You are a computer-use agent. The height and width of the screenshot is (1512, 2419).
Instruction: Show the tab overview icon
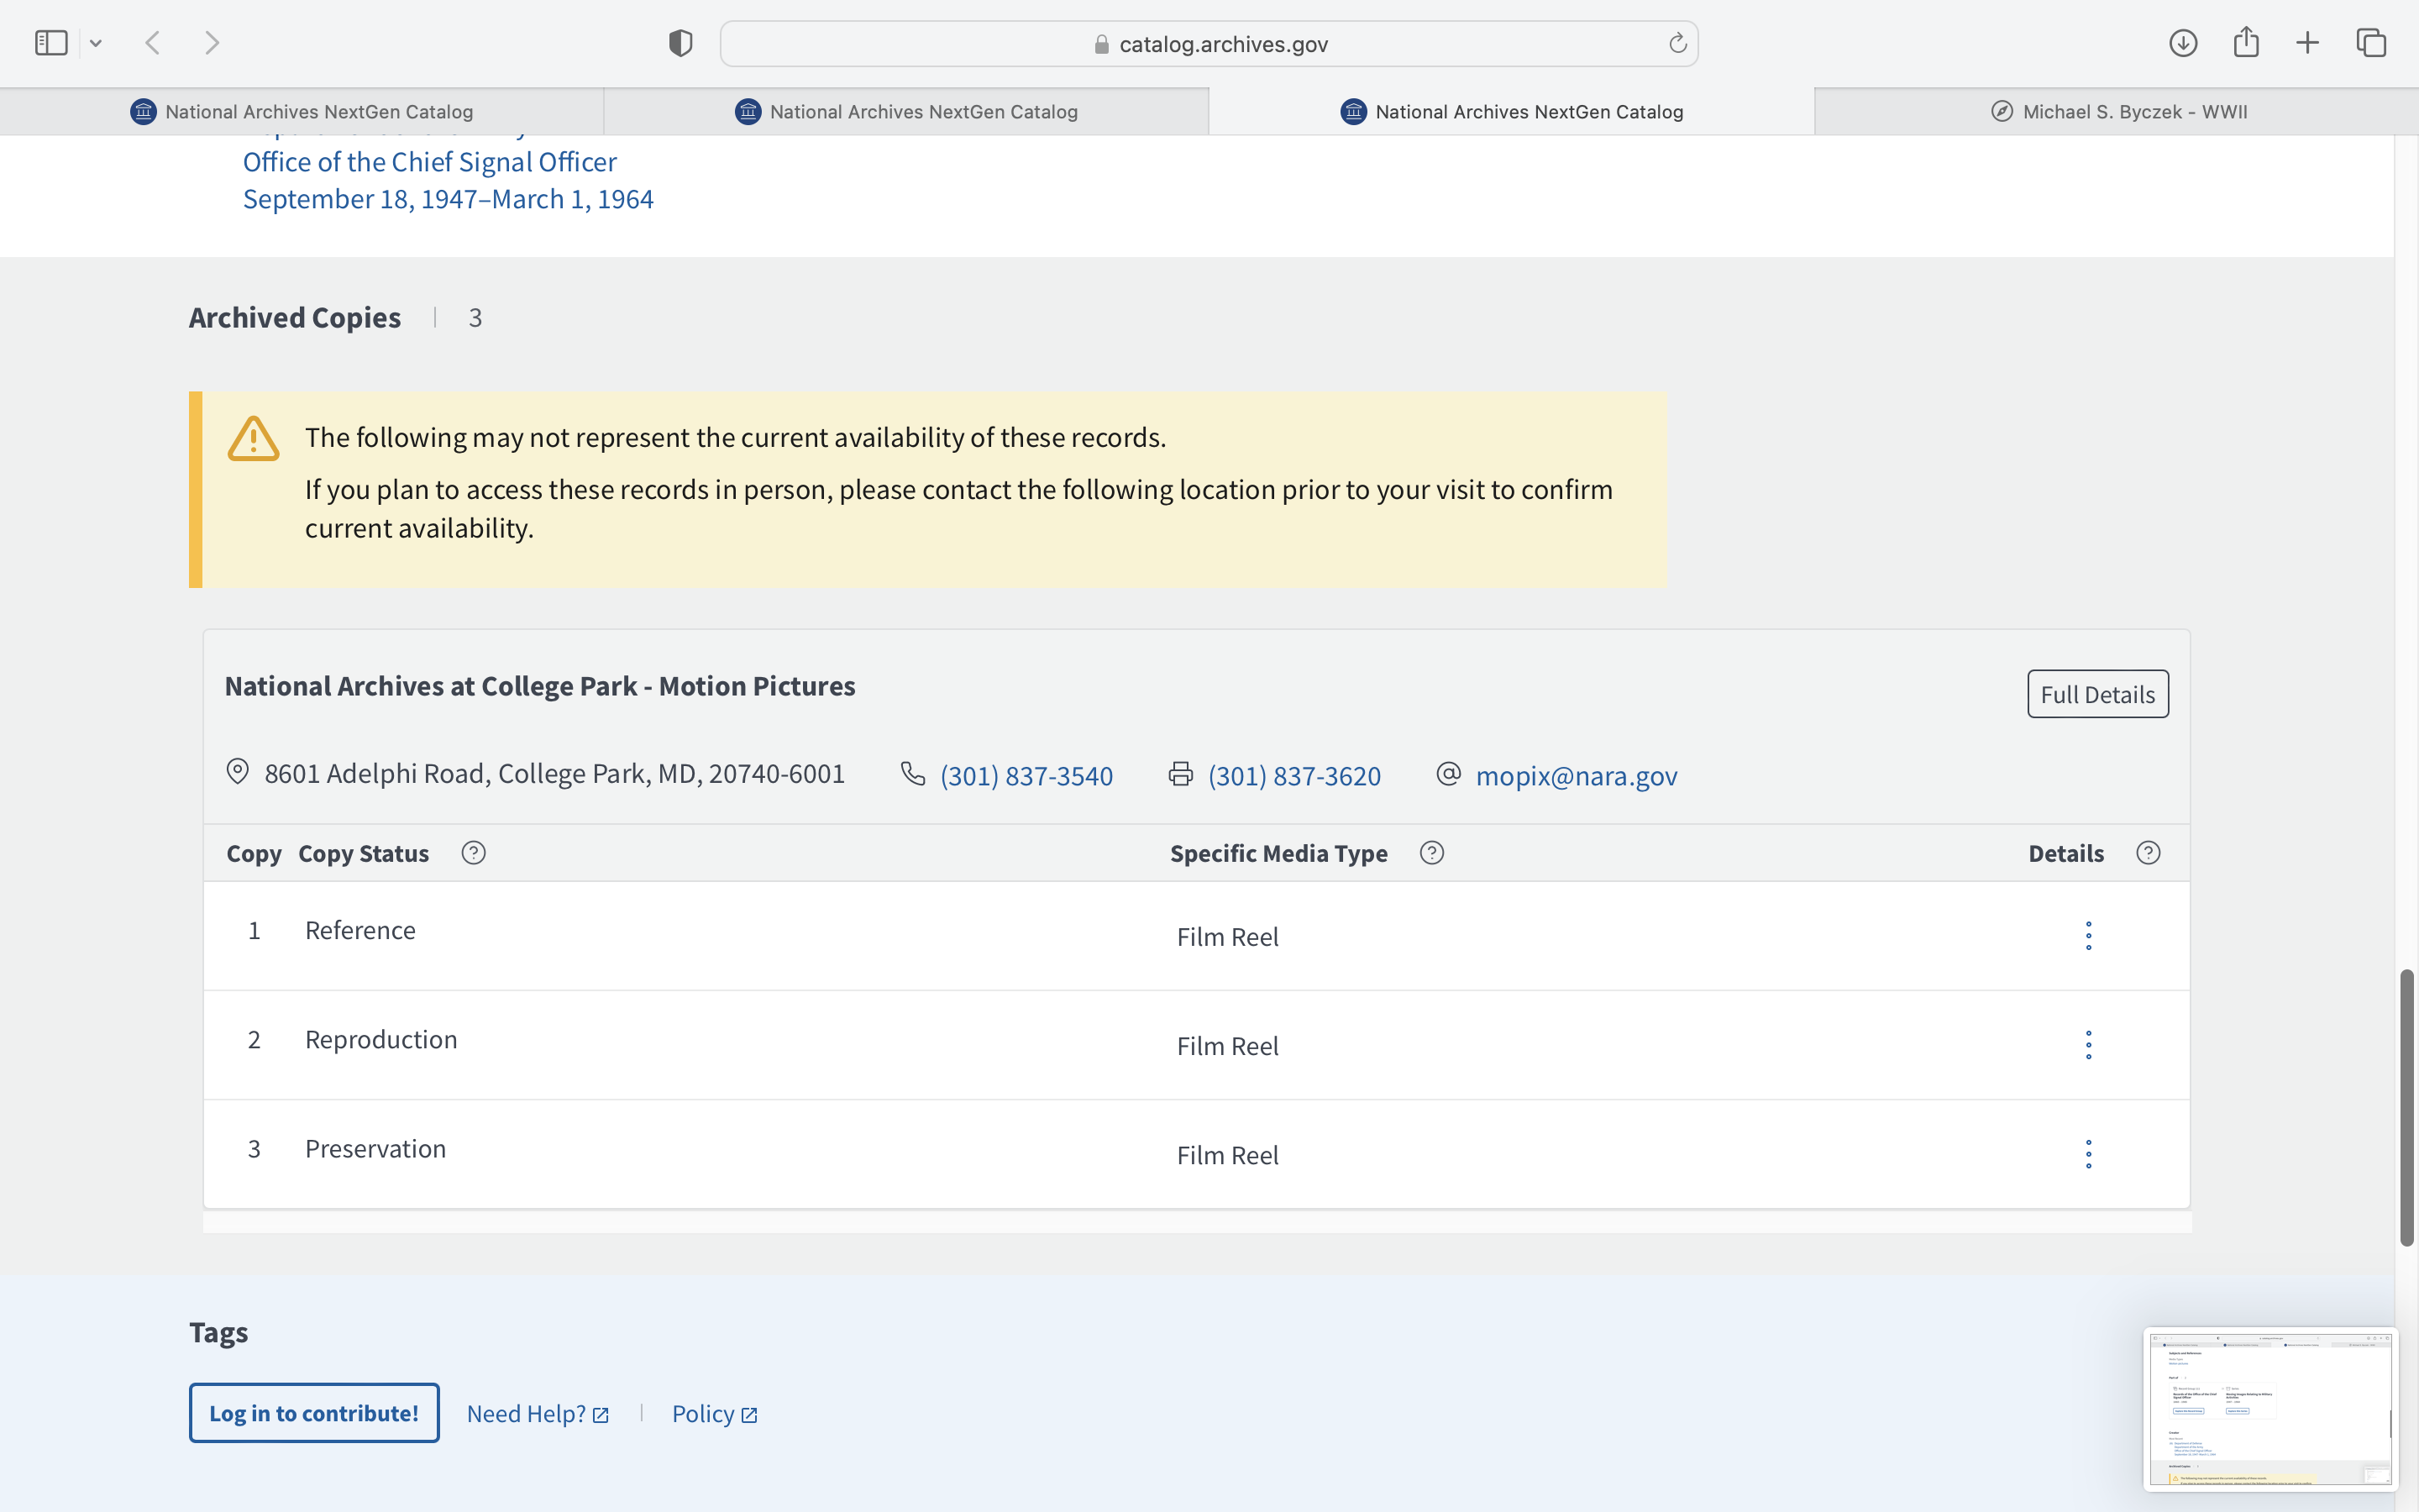pyautogui.click(x=2371, y=43)
